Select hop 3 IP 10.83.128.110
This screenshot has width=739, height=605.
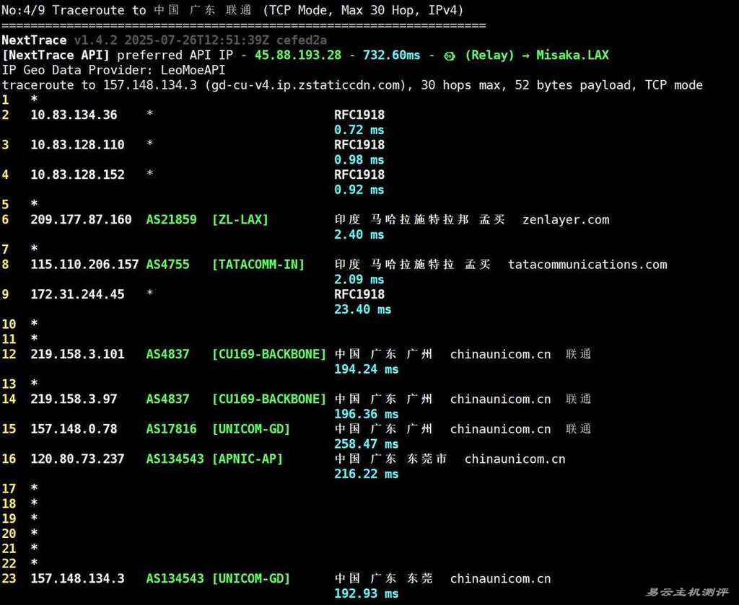(x=77, y=144)
